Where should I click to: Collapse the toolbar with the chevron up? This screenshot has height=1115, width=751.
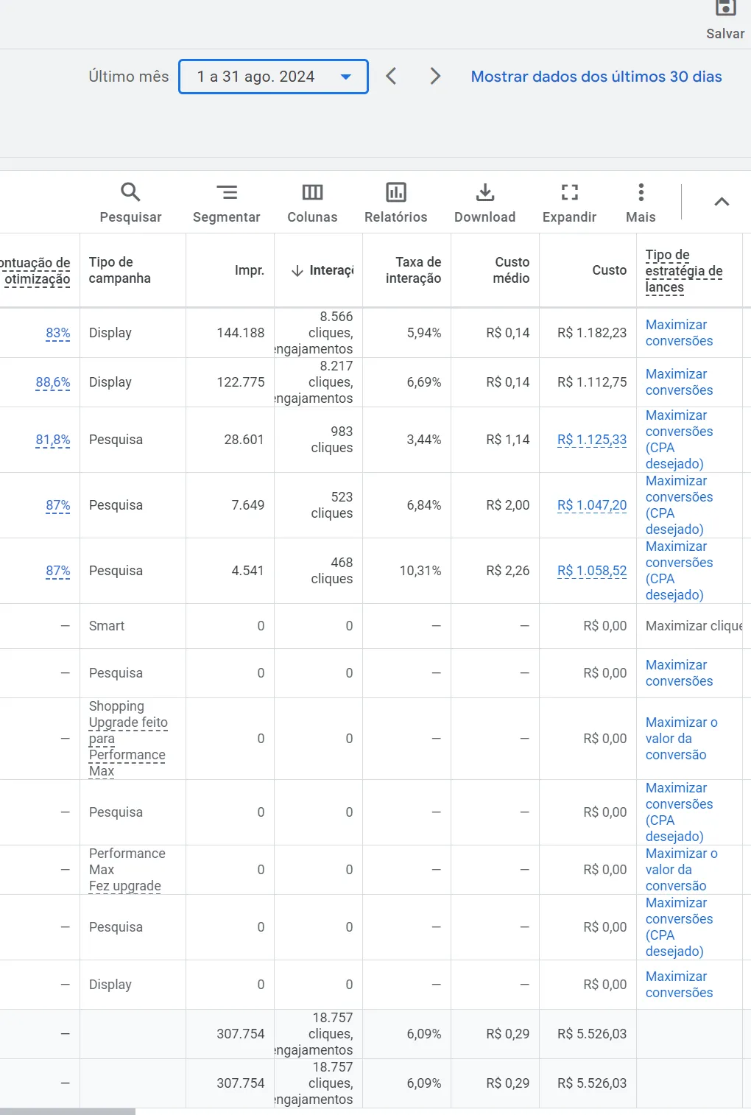tap(722, 202)
